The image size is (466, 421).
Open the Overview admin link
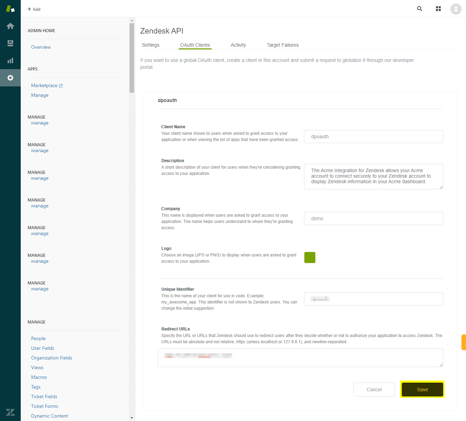[41, 47]
